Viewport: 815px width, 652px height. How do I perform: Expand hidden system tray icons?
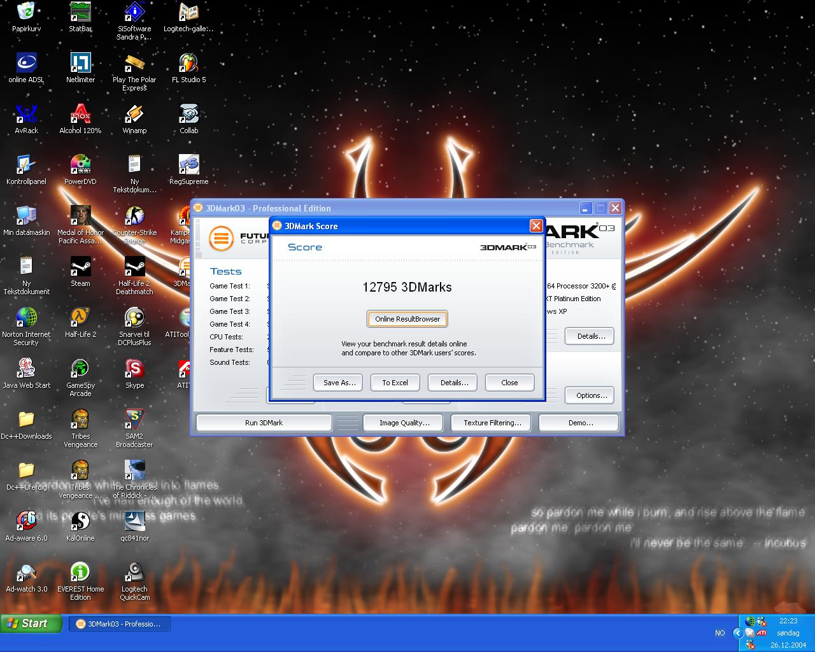pyautogui.click(x=737, y=633)
